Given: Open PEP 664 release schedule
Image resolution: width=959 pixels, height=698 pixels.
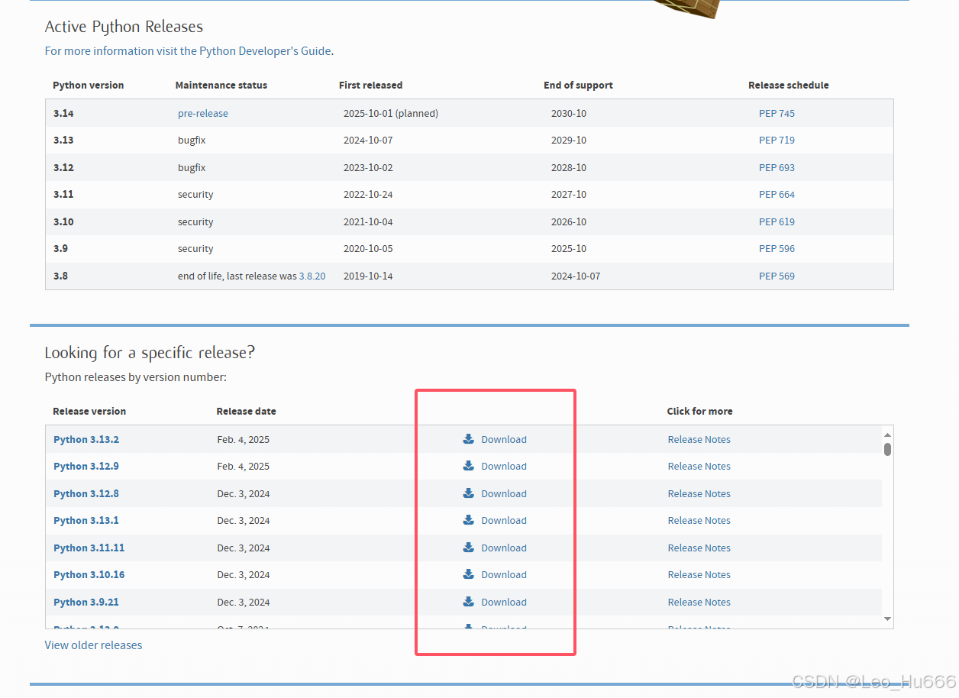Looking at the screenshot, I should pos(777,194).
